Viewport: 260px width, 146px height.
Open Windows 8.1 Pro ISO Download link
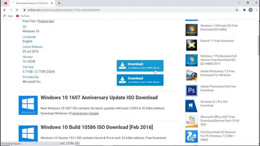214,104
